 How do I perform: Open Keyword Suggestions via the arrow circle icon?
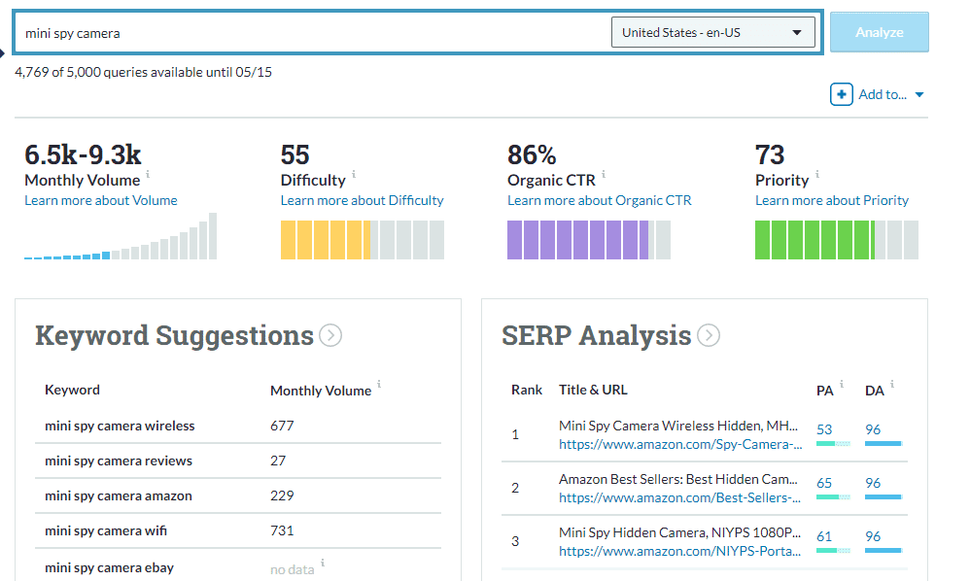[330, 336]
